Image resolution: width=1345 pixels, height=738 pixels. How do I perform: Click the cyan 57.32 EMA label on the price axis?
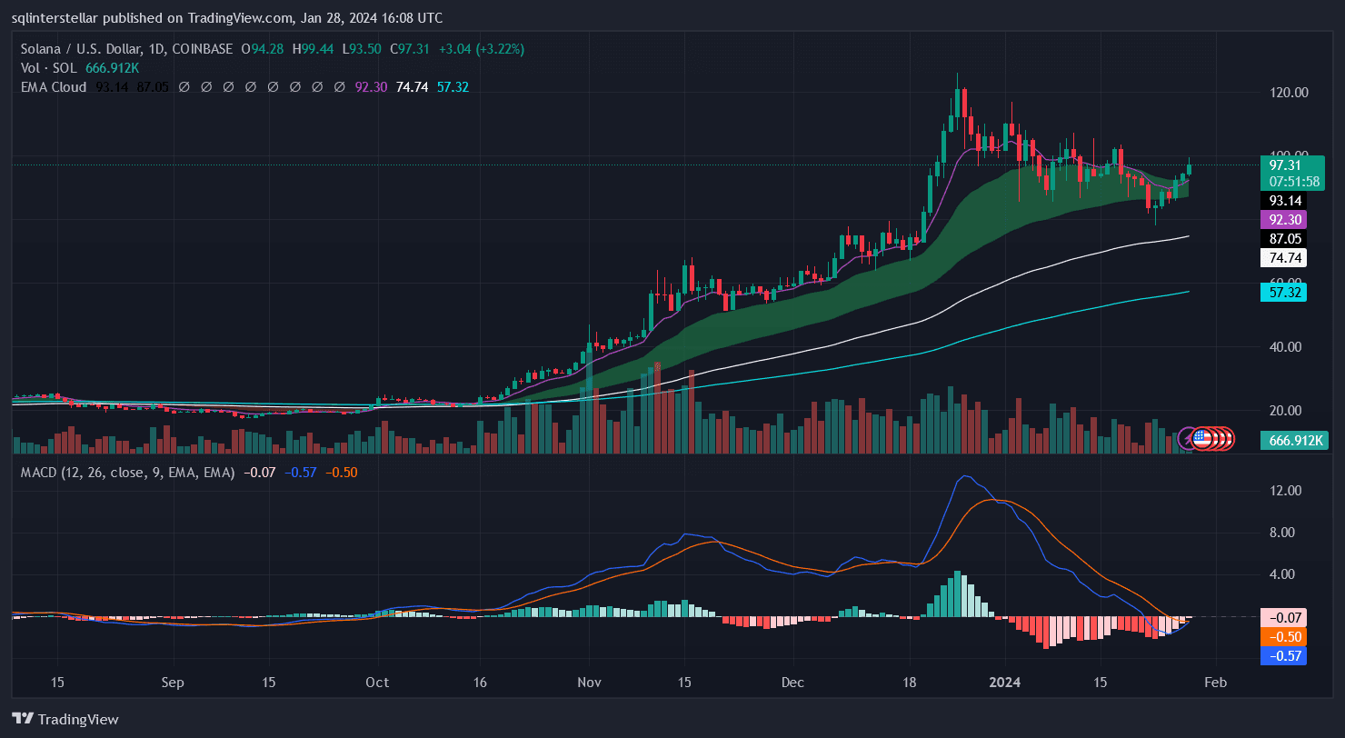[1283, 292]
